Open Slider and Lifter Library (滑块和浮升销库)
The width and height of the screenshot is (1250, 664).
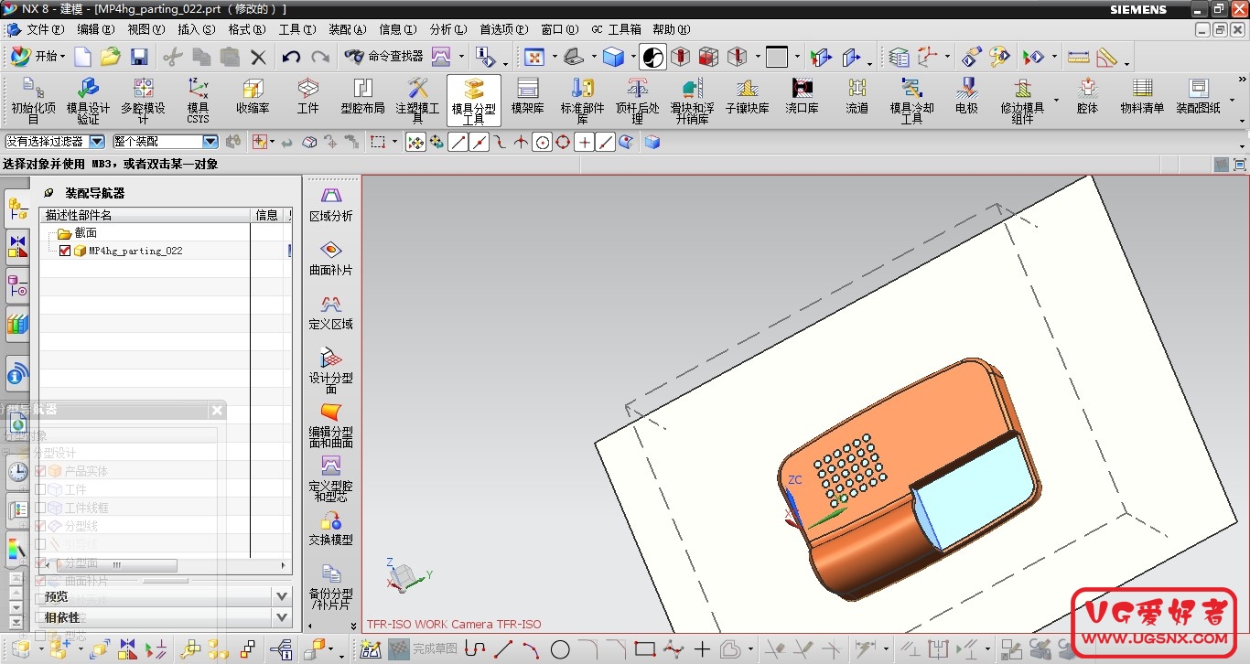click(x=692, y=101)
